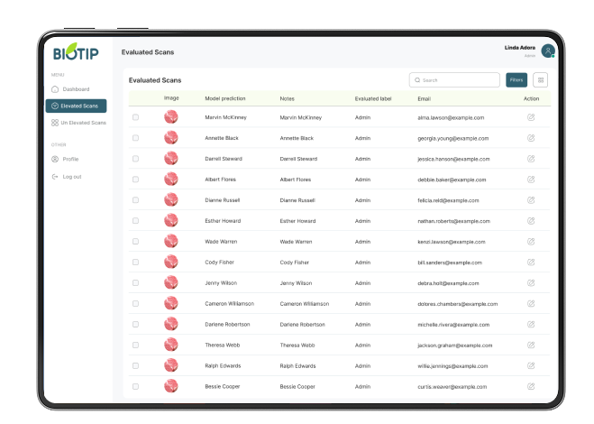Viewport: 594px width, 424px height.
Task: Tick the checkbox for Dianne Russell row
Action: (x=136, y=200)
